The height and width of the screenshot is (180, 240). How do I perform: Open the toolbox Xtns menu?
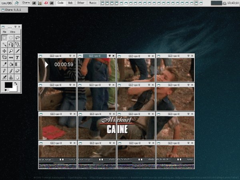12,32
